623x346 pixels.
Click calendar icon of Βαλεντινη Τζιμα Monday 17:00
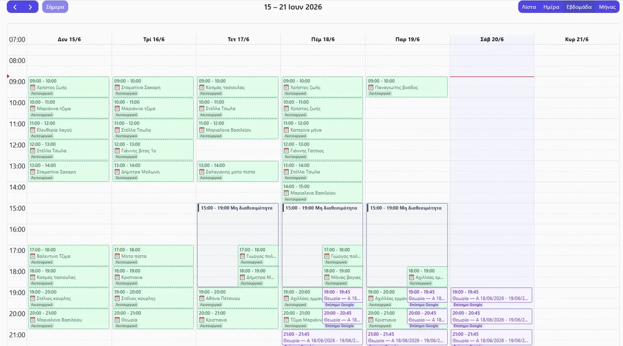(x=33, y=256)
